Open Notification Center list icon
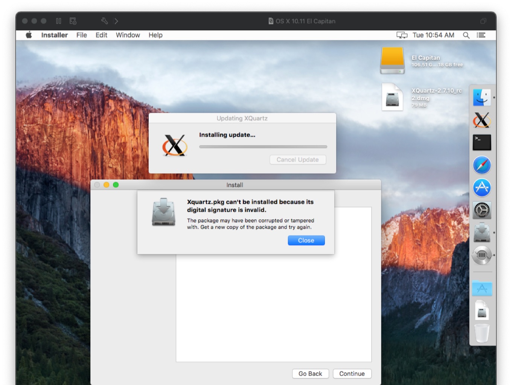Image resolution: width=512 pixels, height=385 pixels. pyautogui.click(x=481, y=35)
